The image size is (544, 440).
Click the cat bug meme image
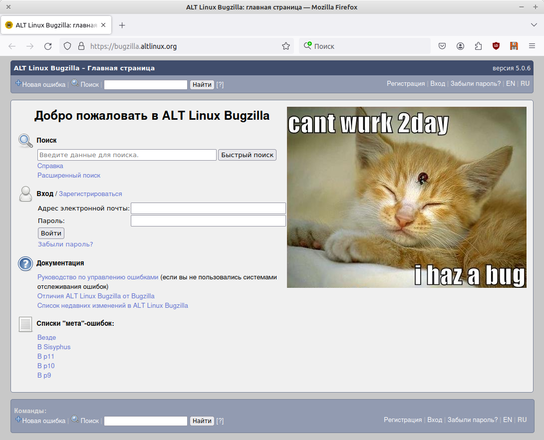point(406,197)
